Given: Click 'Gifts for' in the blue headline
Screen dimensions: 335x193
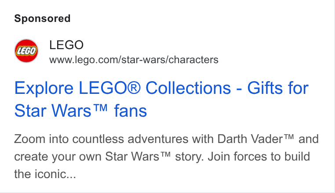Looking at the screenshot, I should click(x=278, y=88).
